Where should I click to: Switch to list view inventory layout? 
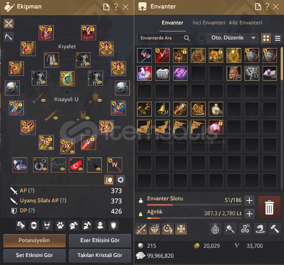(x=278, y=38)
